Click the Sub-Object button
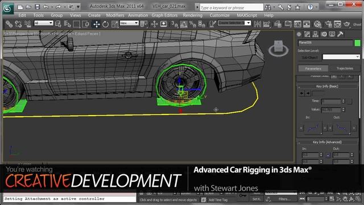Viewport: 364px width, 205px height. tap(309, 57)
